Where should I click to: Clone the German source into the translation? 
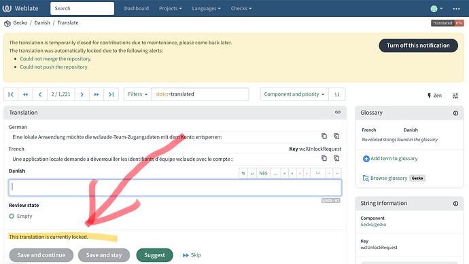[336, 136]
